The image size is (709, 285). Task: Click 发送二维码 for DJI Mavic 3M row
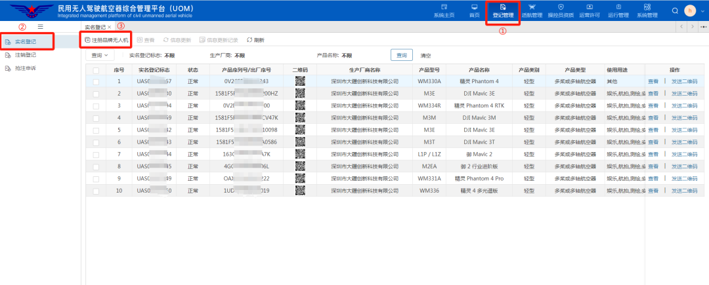pyautogui.click(x=684, y=118)
